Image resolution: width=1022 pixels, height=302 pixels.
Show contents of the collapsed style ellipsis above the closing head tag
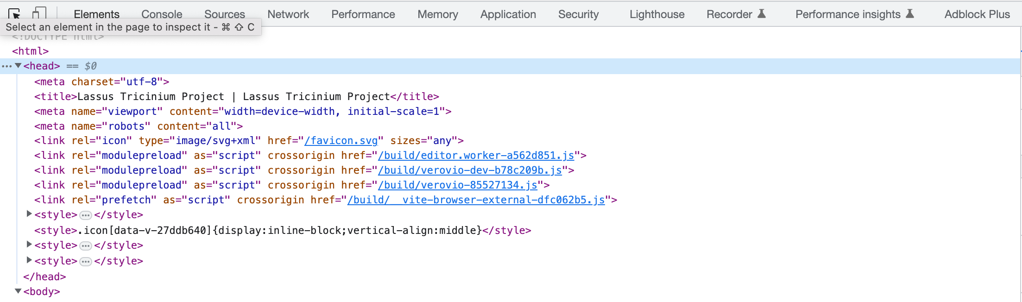click(86, 262)
